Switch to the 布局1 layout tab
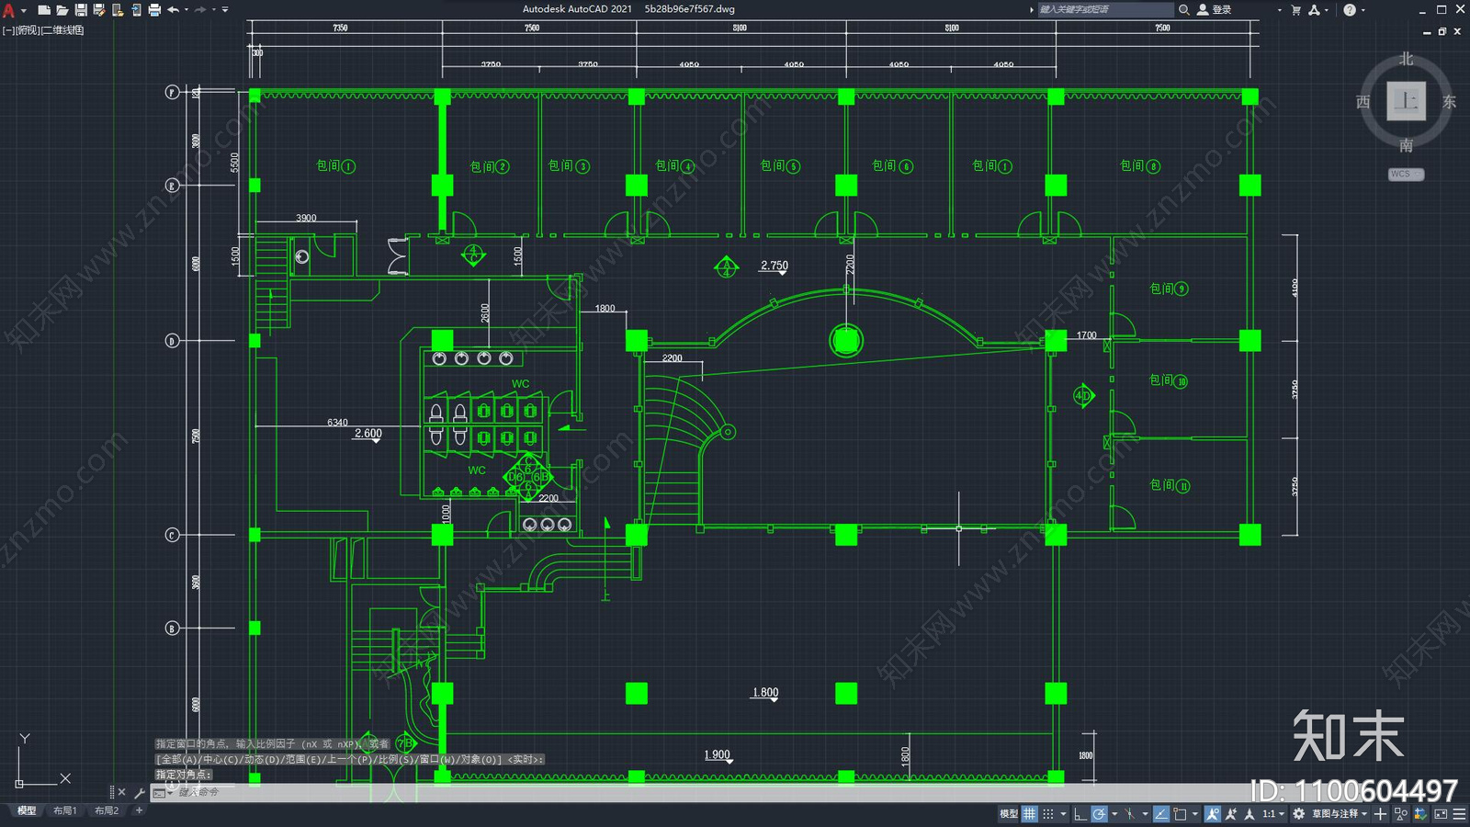 [x=64, y=810]
